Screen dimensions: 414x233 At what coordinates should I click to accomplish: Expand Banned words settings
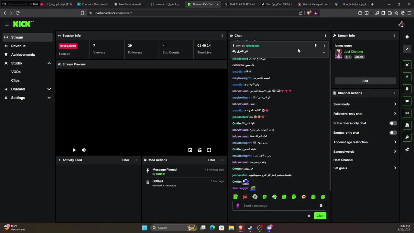[x=365, y=151]
